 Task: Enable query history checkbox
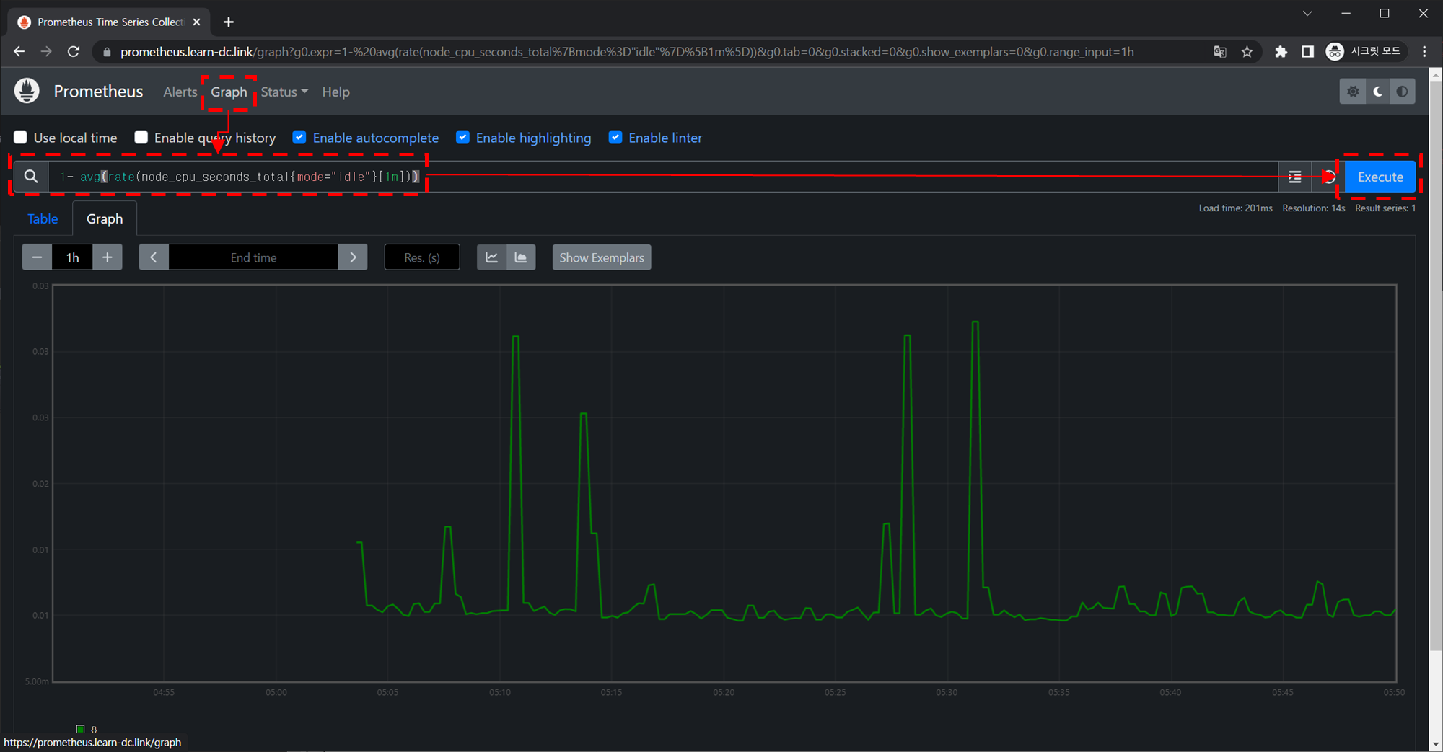tap(141, 138)
